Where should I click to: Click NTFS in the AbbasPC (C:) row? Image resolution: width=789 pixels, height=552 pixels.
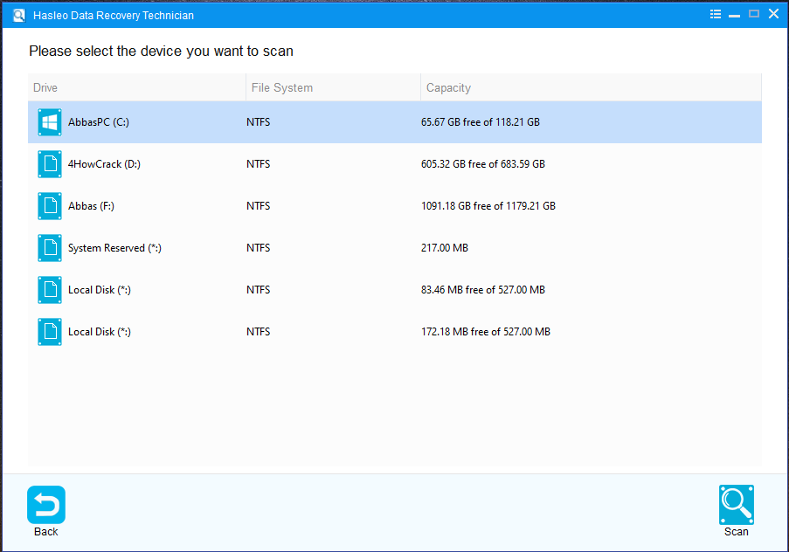[x=258, y=122]
